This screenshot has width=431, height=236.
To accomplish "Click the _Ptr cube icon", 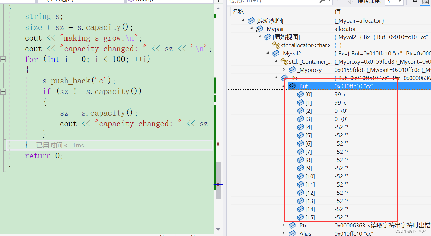I will pyautogui.click(x=292, y=226).
